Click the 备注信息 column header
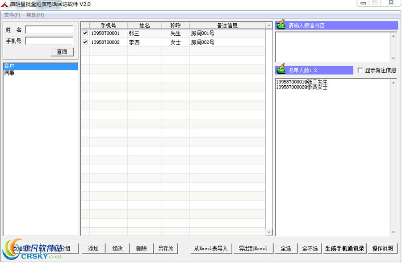 pos(227,25)
